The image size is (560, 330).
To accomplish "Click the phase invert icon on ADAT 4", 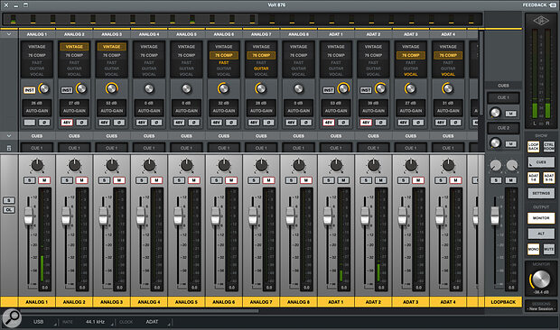I will pyautogui.click(x=455, y=123).
